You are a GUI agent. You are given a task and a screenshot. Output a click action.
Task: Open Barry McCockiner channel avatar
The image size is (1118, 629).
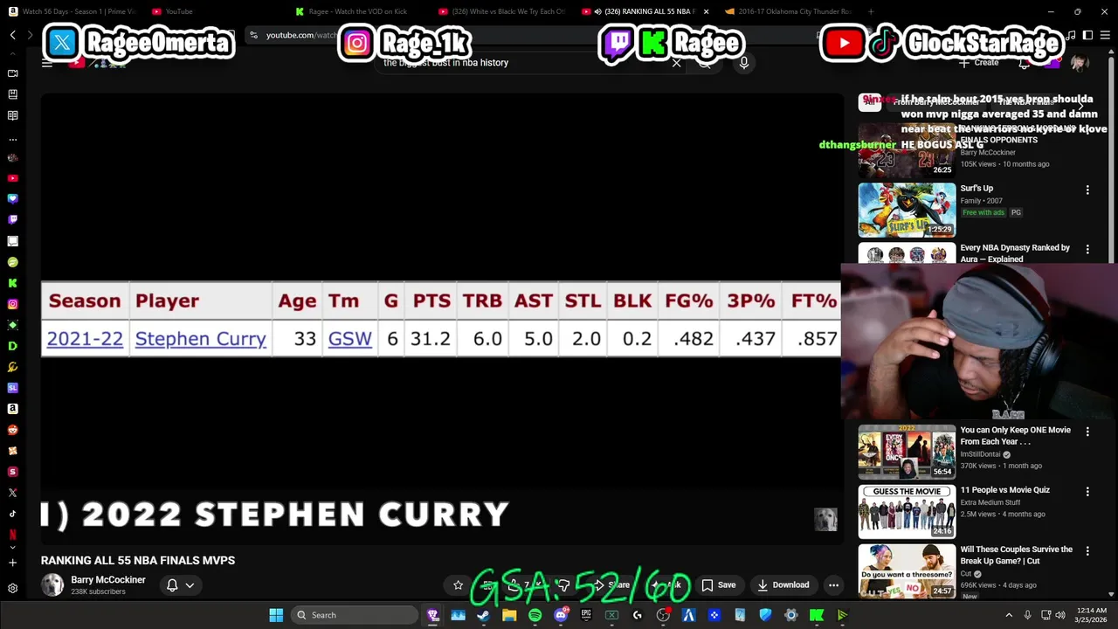click(52, 585)
